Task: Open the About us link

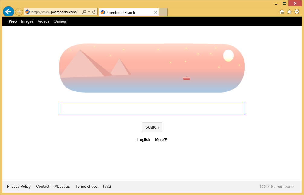Action: [x=62, y=186]
